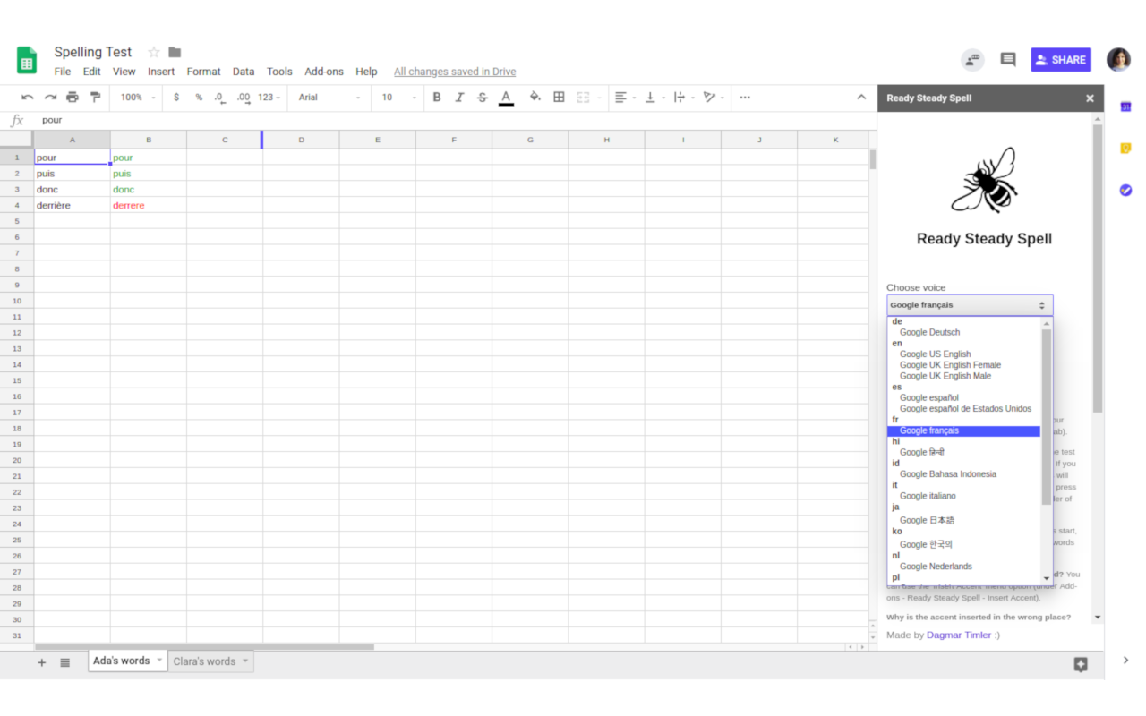Select Google US English voice
The image size is (1146, 716).
point(935,354)
